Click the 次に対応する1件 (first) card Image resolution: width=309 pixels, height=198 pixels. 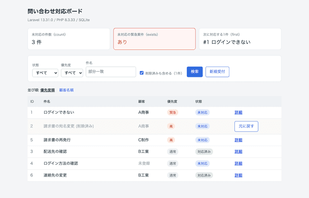[240, 39]
